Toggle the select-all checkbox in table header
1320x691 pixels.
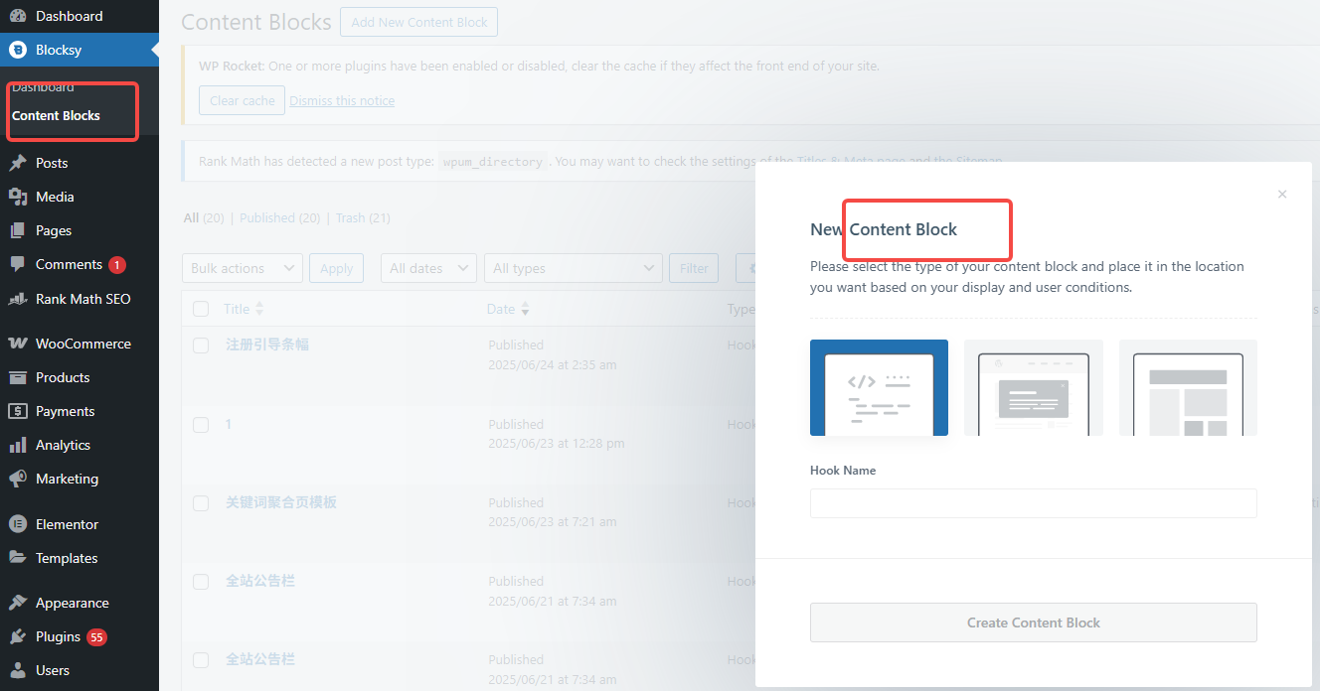coord(201,309)
